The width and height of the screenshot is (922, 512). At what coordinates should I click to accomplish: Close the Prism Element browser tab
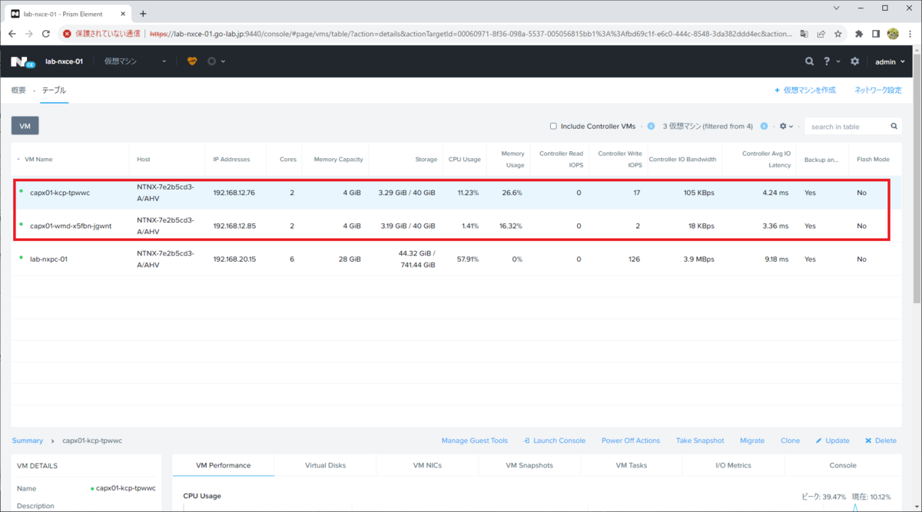click(122, 14)
